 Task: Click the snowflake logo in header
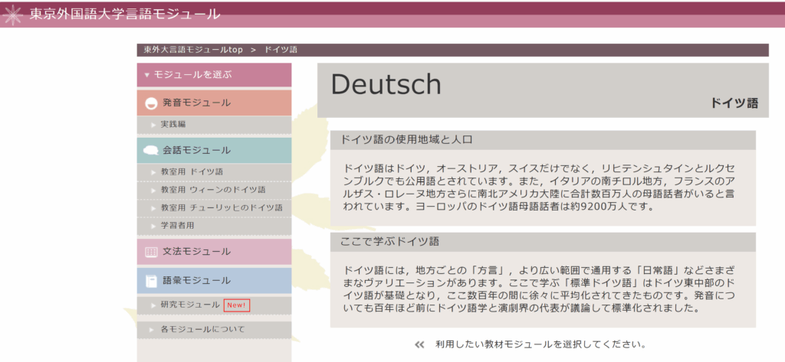tap(13, 15)
